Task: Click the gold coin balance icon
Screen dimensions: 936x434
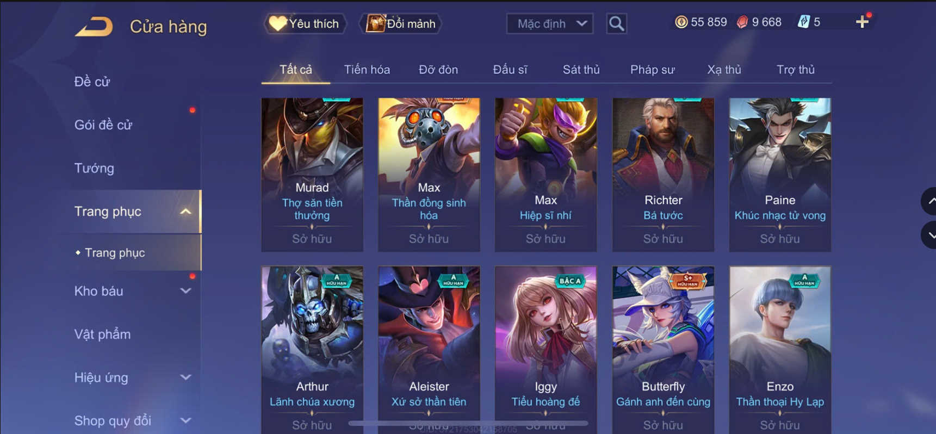Action: (x=681, y=22)
